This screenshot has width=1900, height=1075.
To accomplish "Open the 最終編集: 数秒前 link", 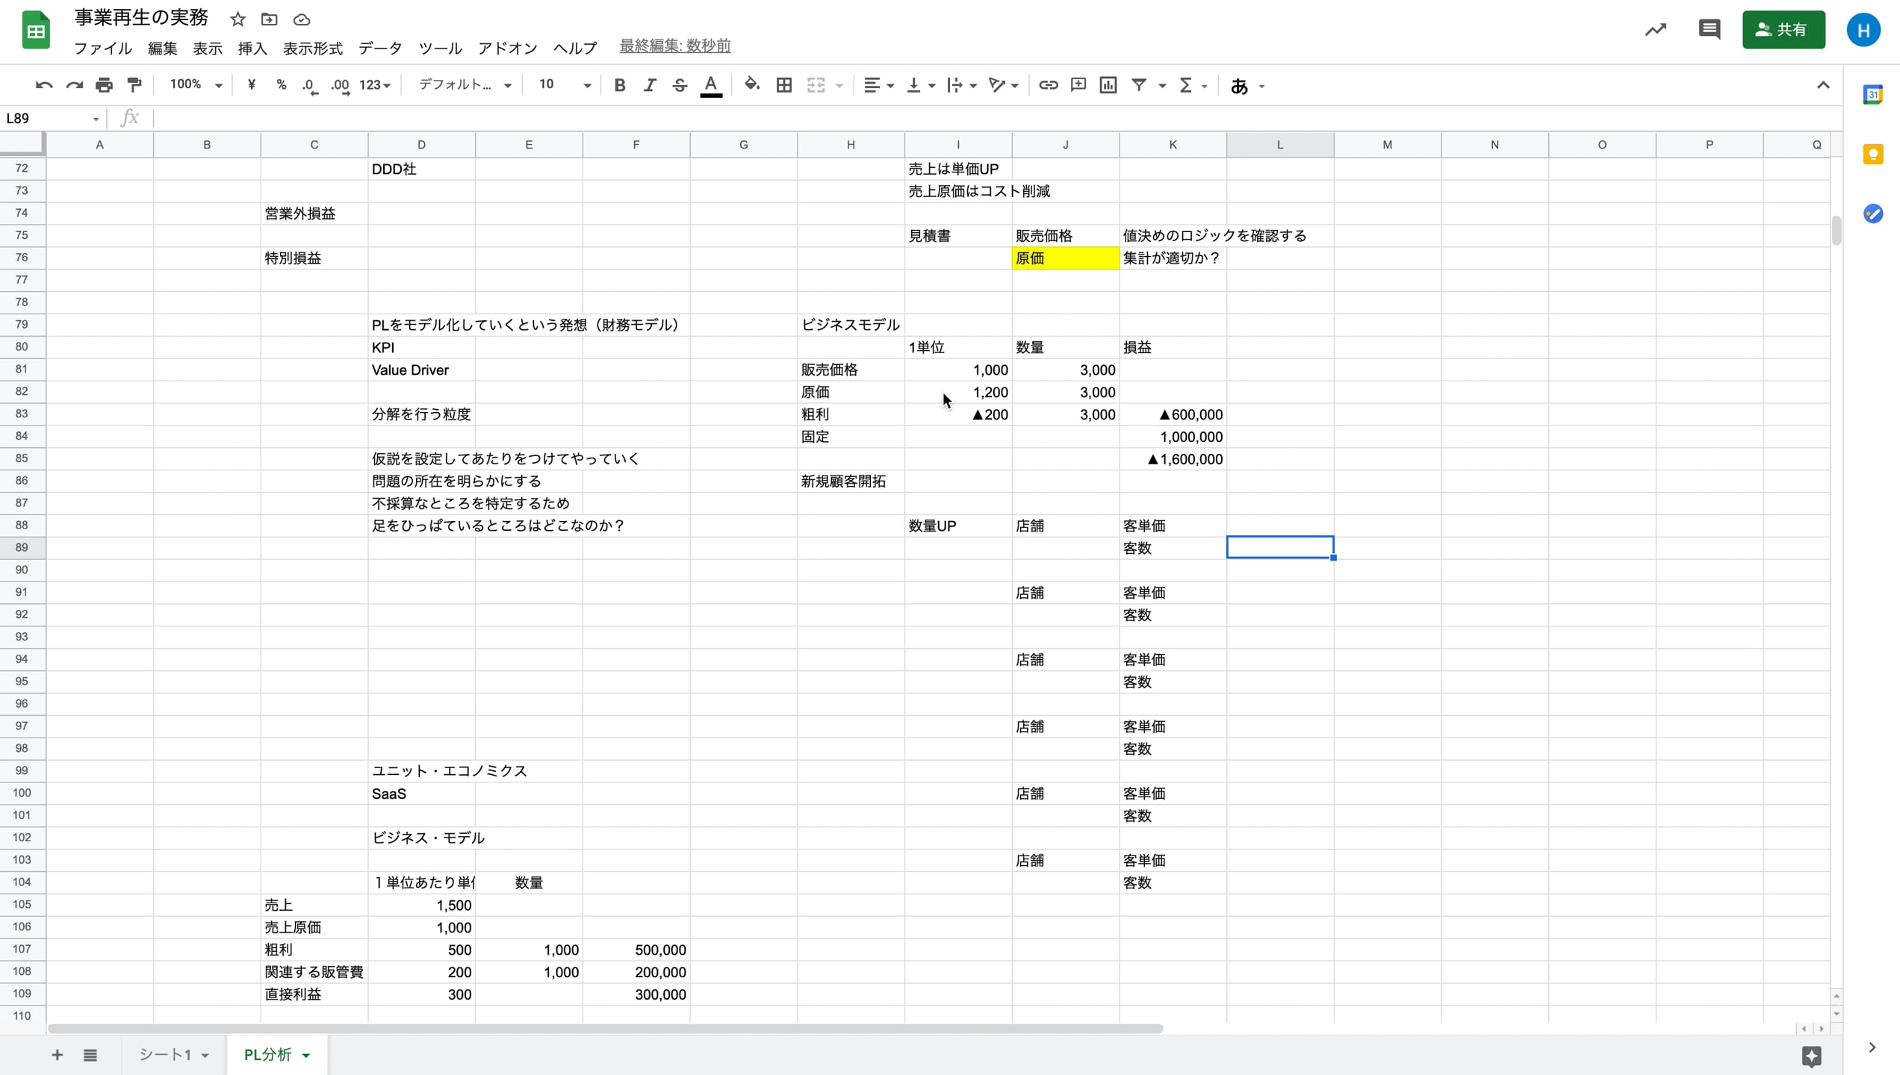I will pyautogui.click(x=674, y=46).
